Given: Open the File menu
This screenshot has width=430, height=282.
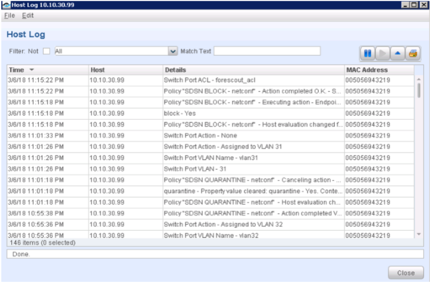Looking at the screenshot, I should [9, 16].
